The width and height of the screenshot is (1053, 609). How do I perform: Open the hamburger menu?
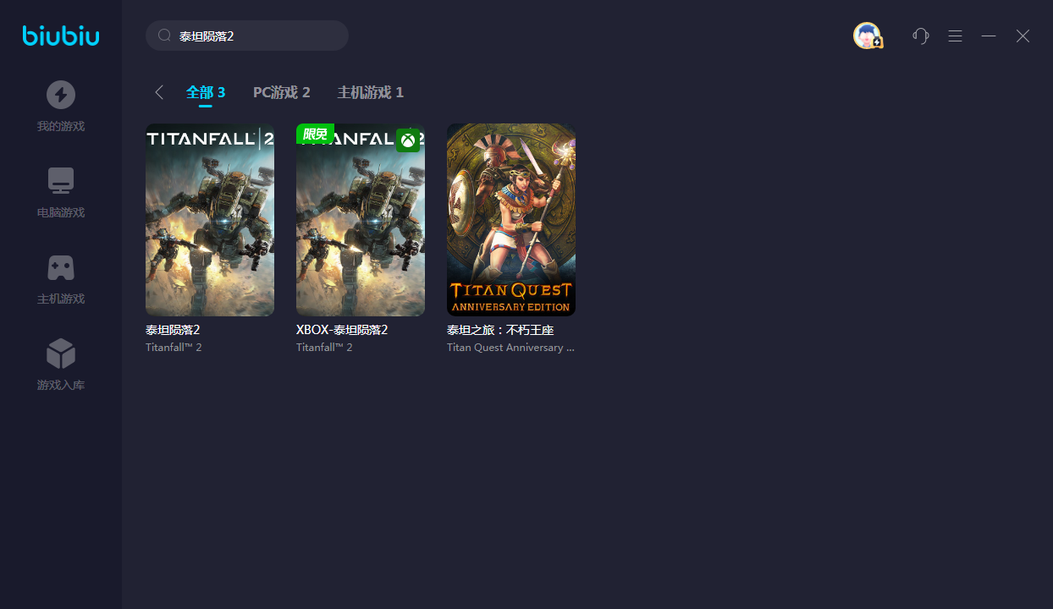(x=955, y=36)
